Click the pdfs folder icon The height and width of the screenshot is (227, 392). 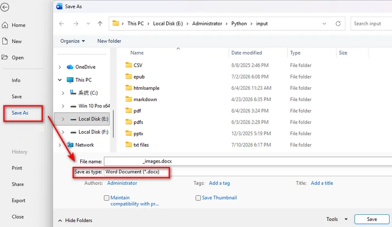pos(128,122)
